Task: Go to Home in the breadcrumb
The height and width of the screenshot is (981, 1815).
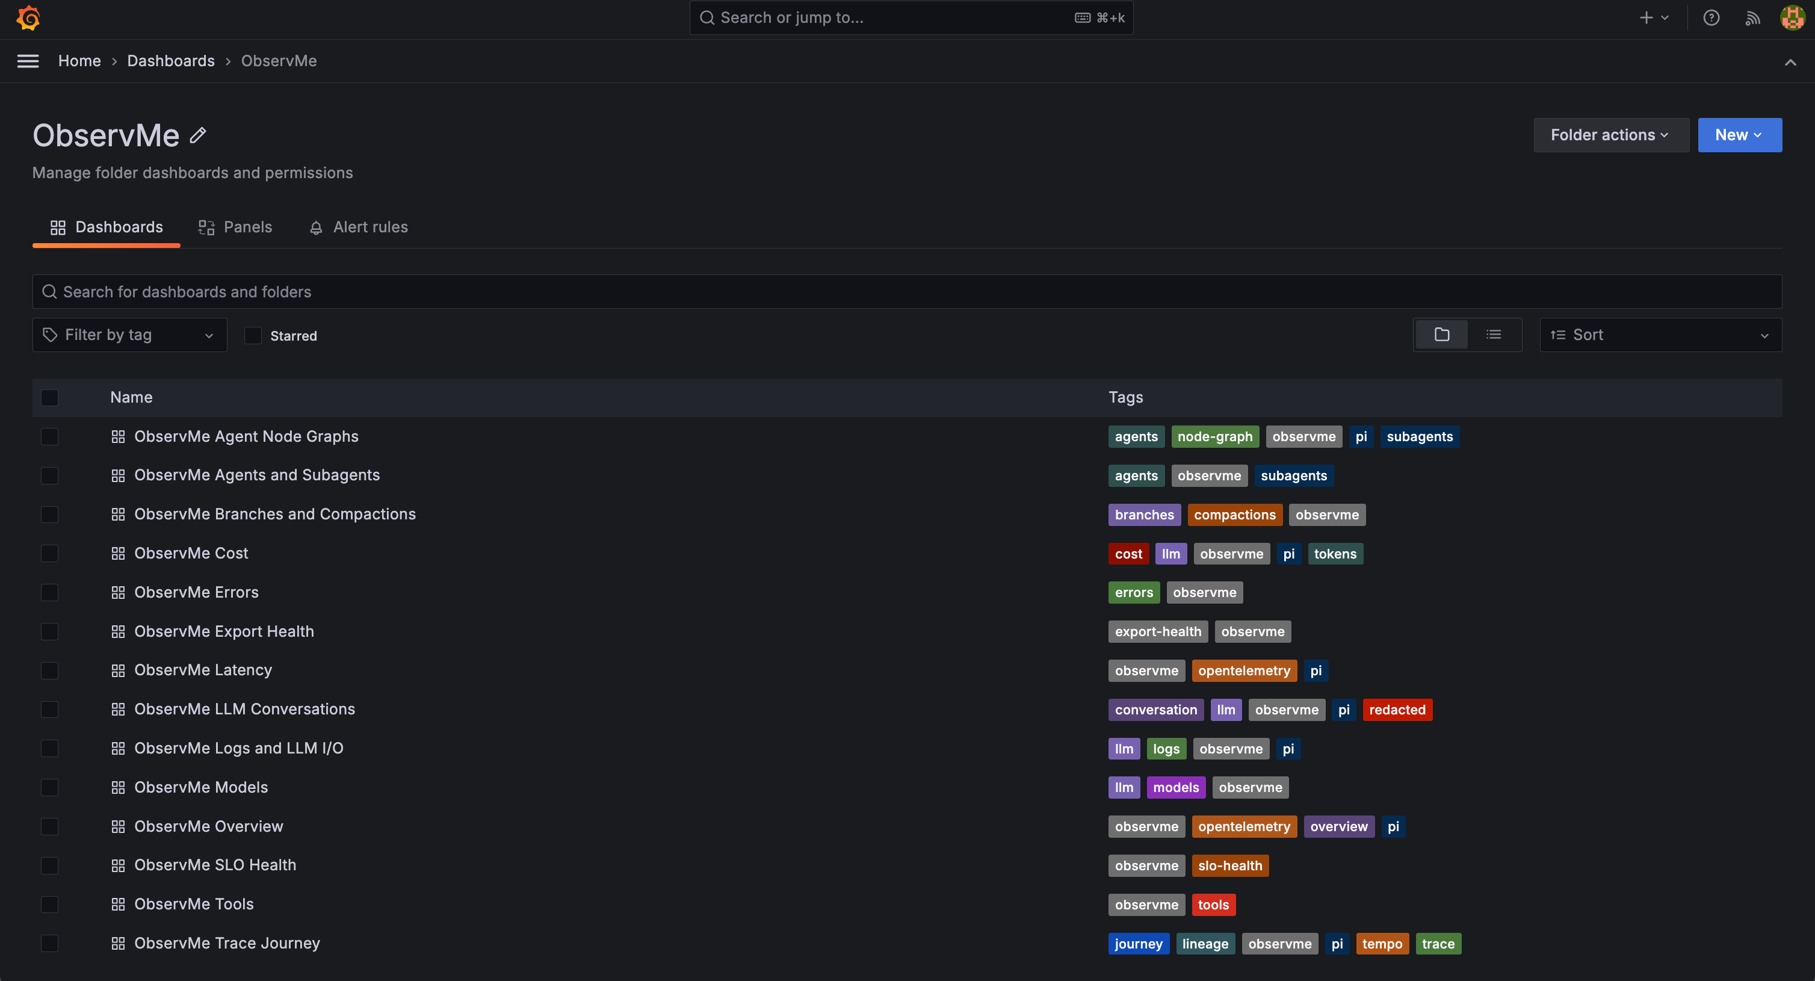Action: [79, 61]
